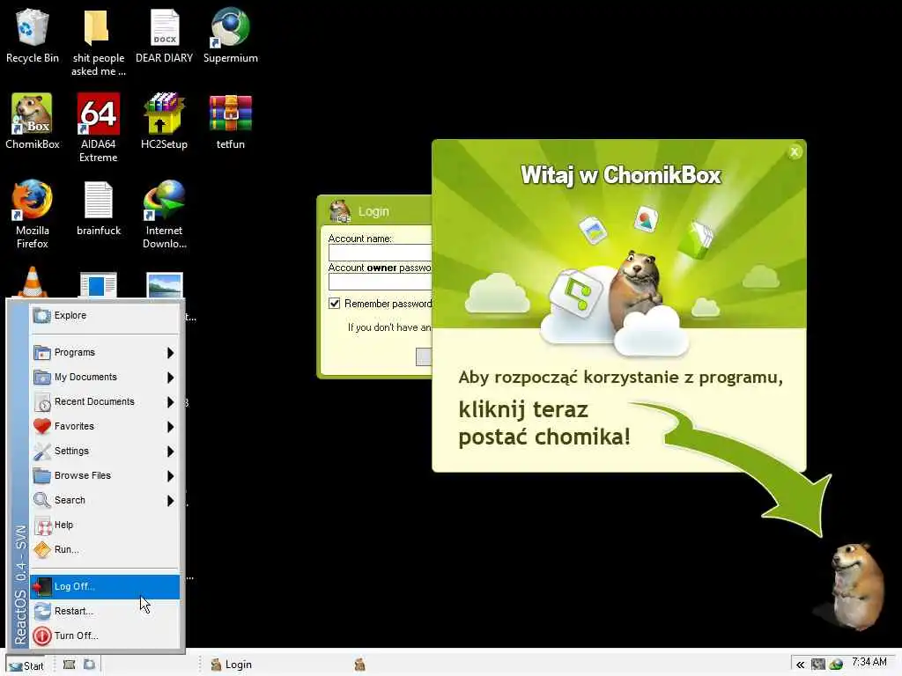
Task: Click the Help lifebuoy icon
Action: click(x=43, y=525)
